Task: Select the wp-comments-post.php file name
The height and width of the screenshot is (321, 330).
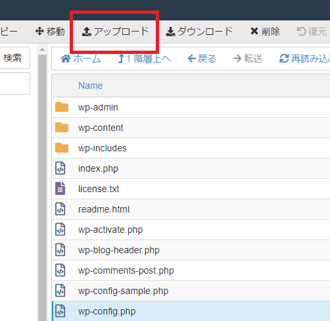Action: (x=126, y=271)
